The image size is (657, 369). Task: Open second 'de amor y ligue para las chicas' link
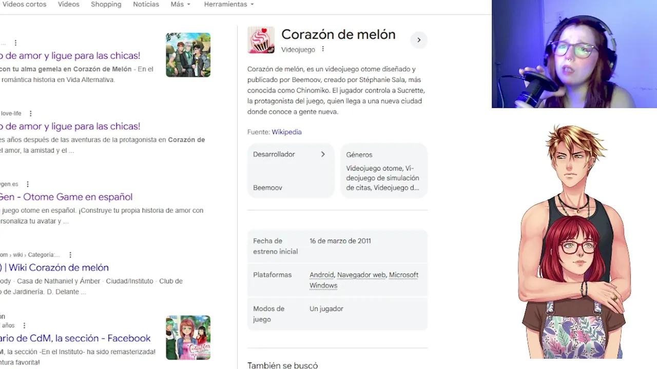(x=70, y=126)
